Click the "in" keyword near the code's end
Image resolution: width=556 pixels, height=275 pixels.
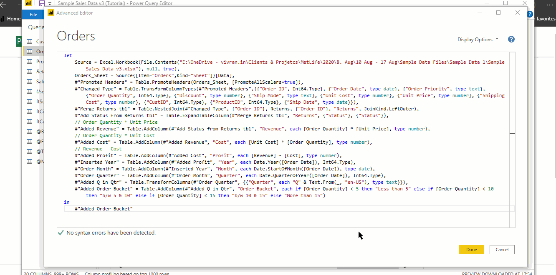click(x=67, y=202)
